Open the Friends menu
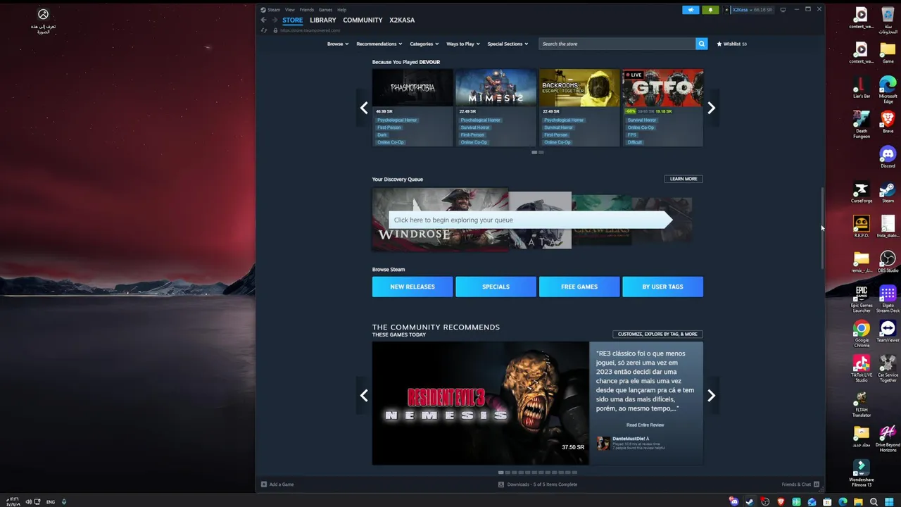Screen dimensions: 901x507 [x=306, y=10]
